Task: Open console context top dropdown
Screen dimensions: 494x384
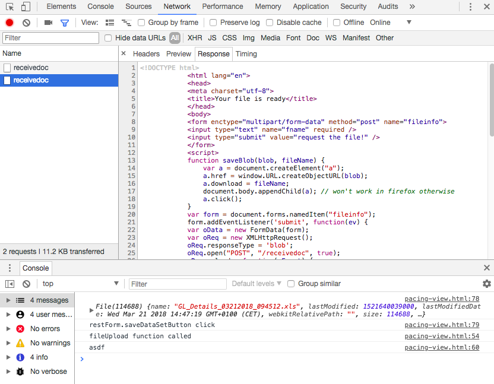Action: [80, 284]
